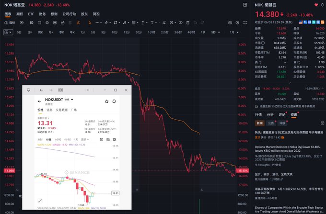Pin the Binance popup window
The width and height of the screenshot is (326, 214).
pyautogui.click(x=28, y=90)
